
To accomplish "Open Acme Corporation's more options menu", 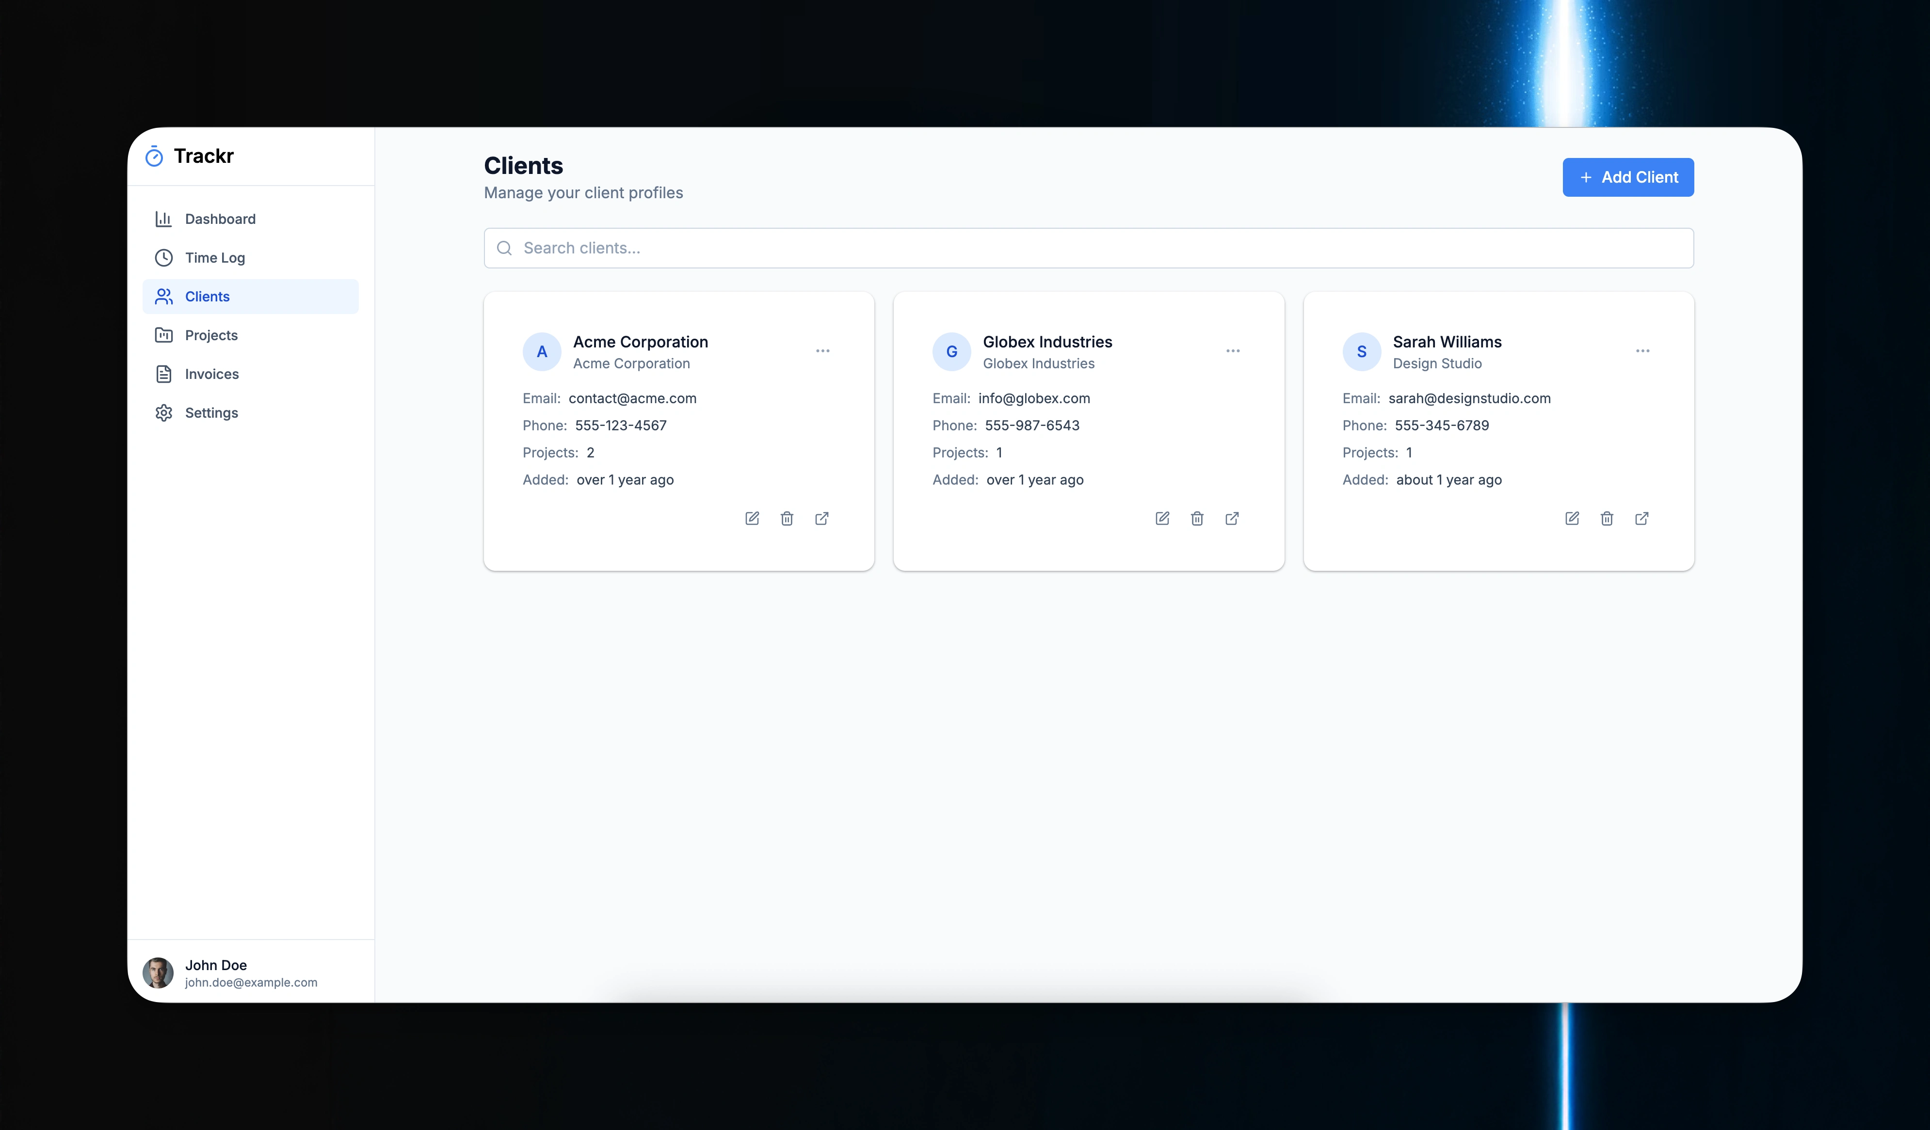I will [x=822, y=351].
